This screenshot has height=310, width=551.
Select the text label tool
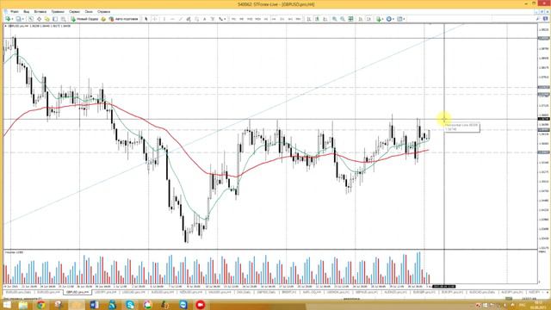[x=213, y=19]
